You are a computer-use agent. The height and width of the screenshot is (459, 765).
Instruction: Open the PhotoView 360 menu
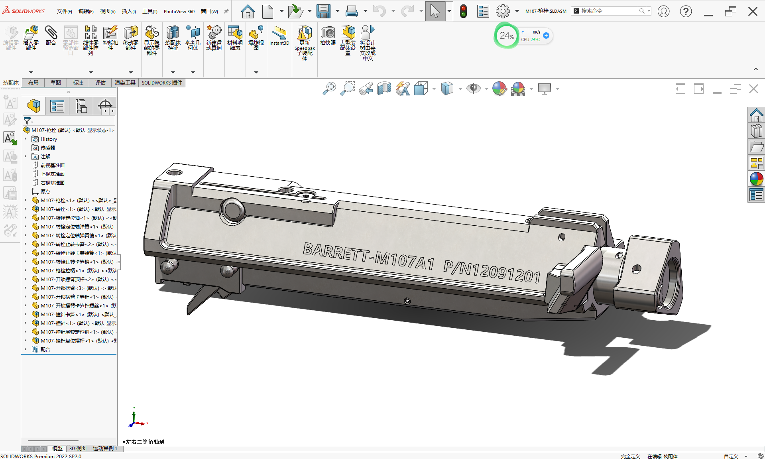point(179,11)
